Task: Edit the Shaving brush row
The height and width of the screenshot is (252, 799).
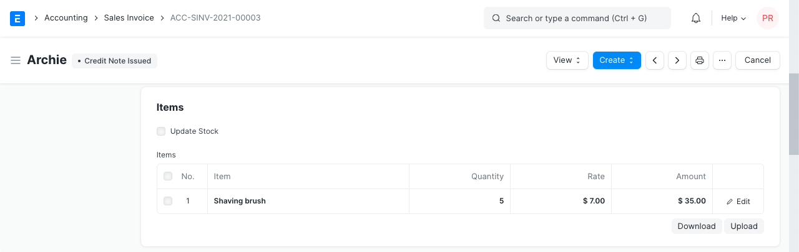Action: (x=738, y=202)
